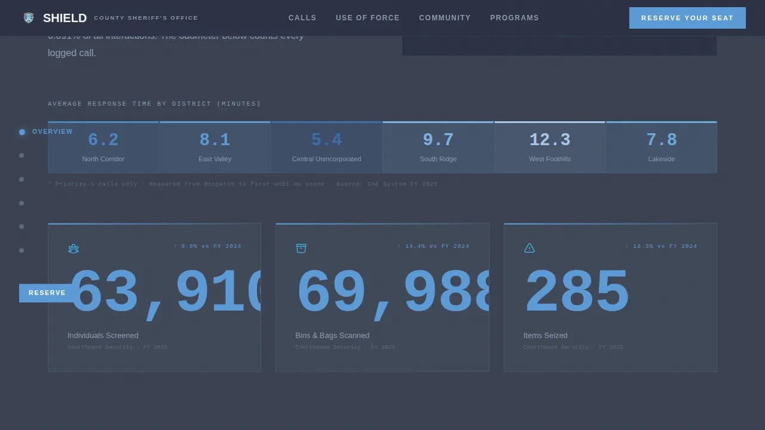
Task: Pick the West Foothills 12.3 tile
Action: click(x=550, y=148)
